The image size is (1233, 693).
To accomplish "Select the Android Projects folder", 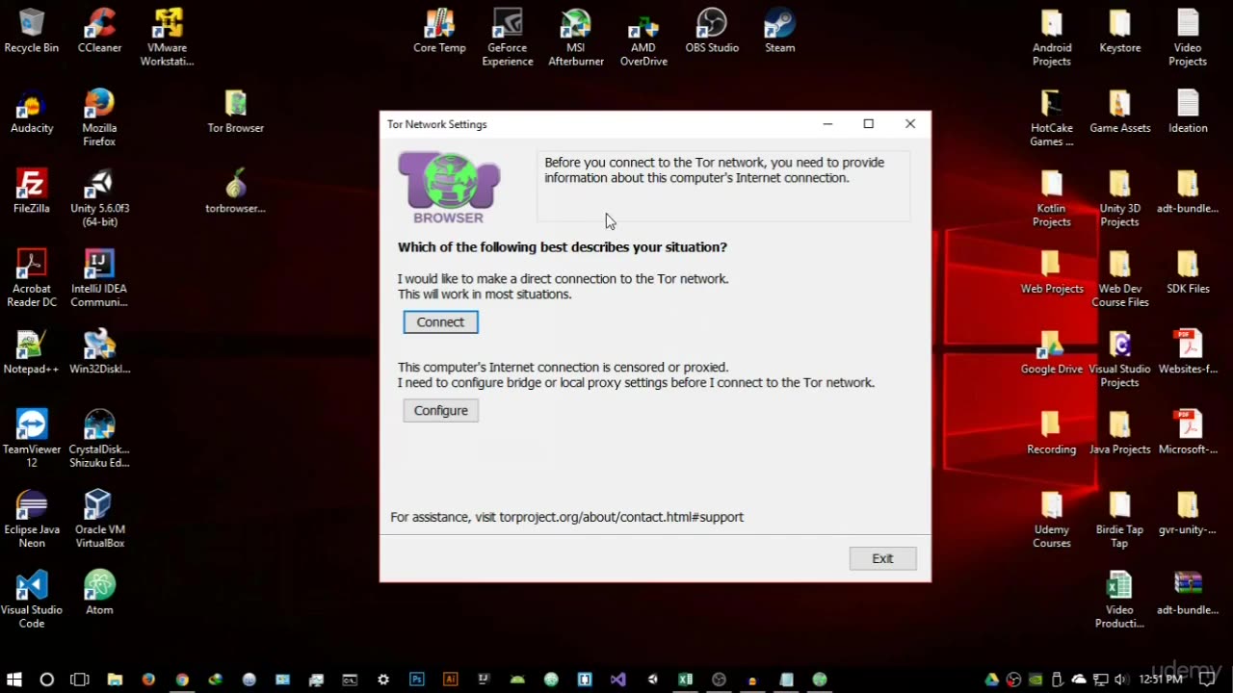I will tap(1052, 38).
